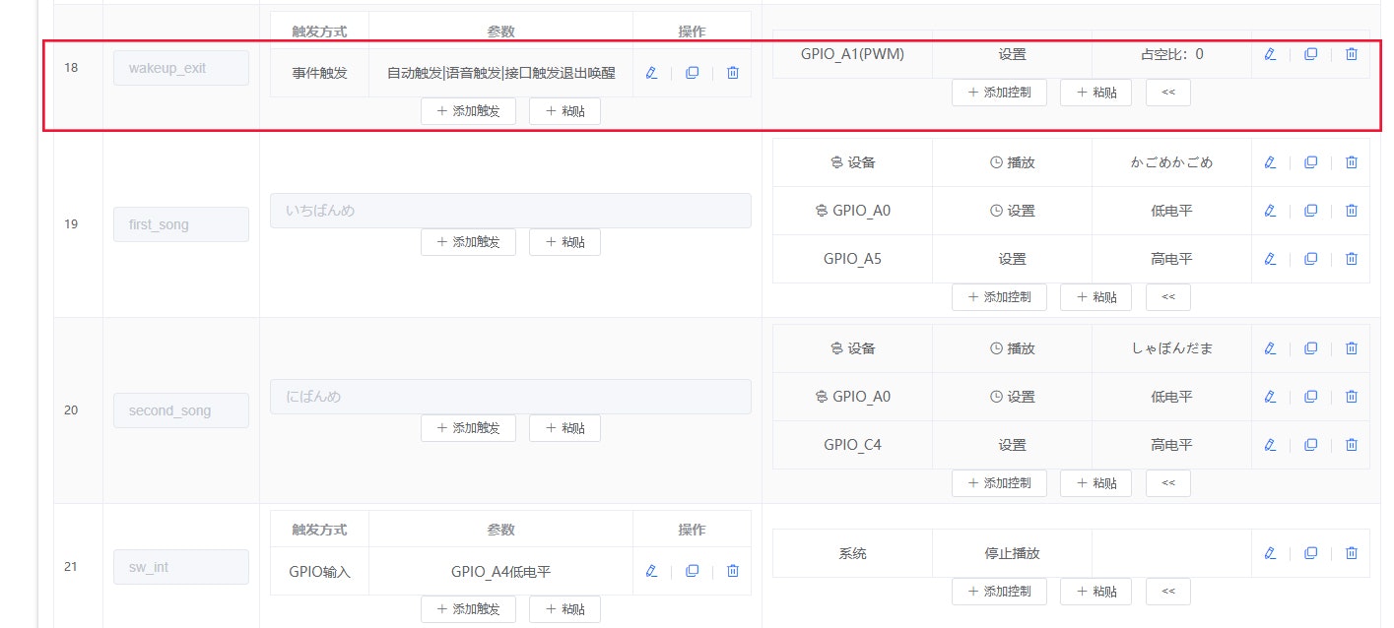Copy GPIO_A0 低电平 control in first_song row

pos(1310,210)
